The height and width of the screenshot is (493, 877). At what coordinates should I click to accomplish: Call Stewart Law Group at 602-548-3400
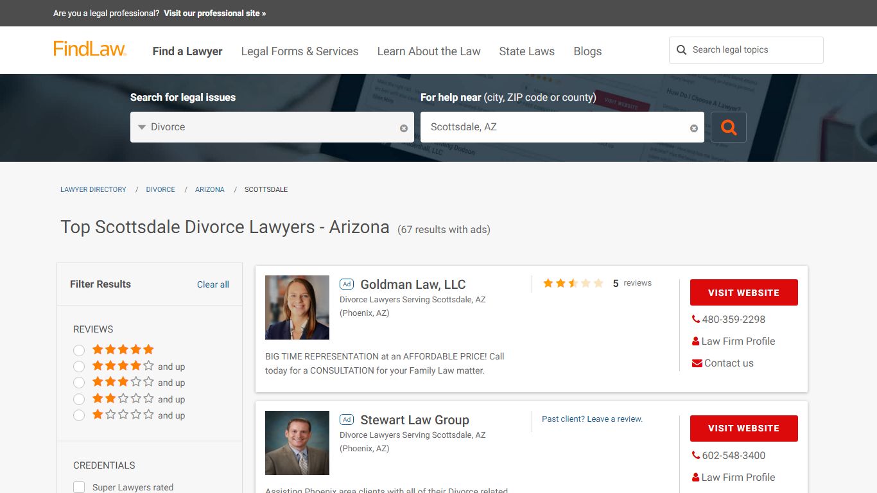point(729,455)
